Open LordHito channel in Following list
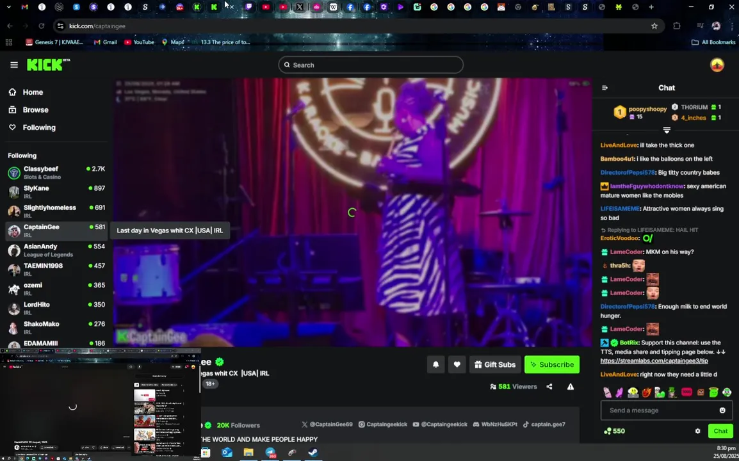 point(56,308)
